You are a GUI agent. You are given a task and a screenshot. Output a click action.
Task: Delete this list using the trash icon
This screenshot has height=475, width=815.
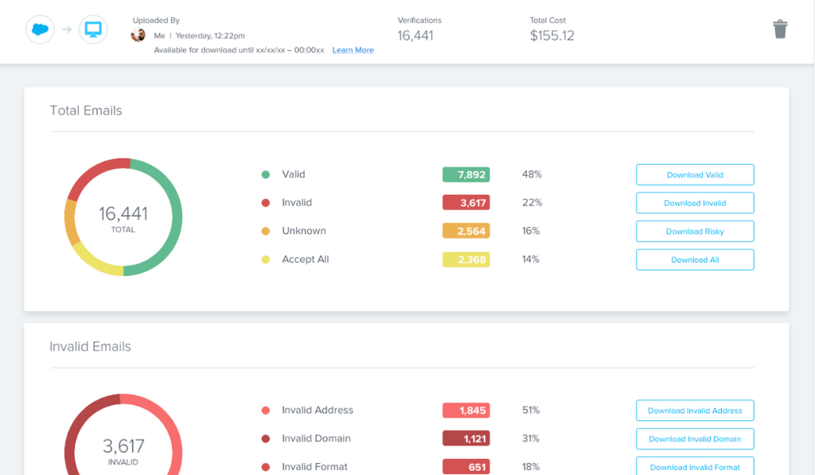pos(780,29)
